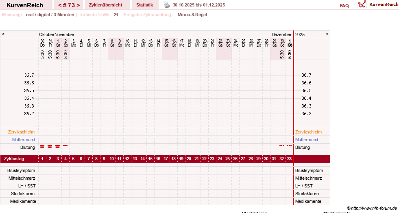Click the date header '29. Sa'

pyautogui.click(x=274, y=43)
